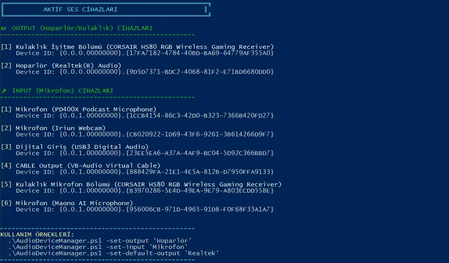The width and height of the screenshot is (449, 263).
Task: Click the [4] index of CABLE Output
Action: (x=6, y=165)
